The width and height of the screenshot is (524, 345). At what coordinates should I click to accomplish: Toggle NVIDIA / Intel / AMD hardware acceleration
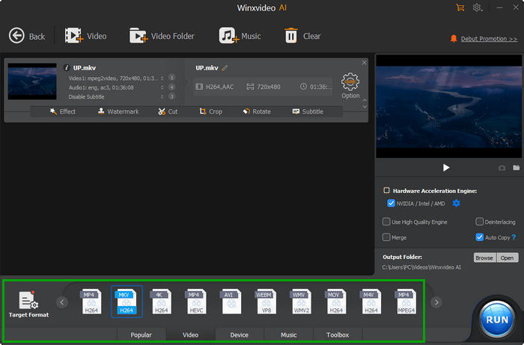391,204
